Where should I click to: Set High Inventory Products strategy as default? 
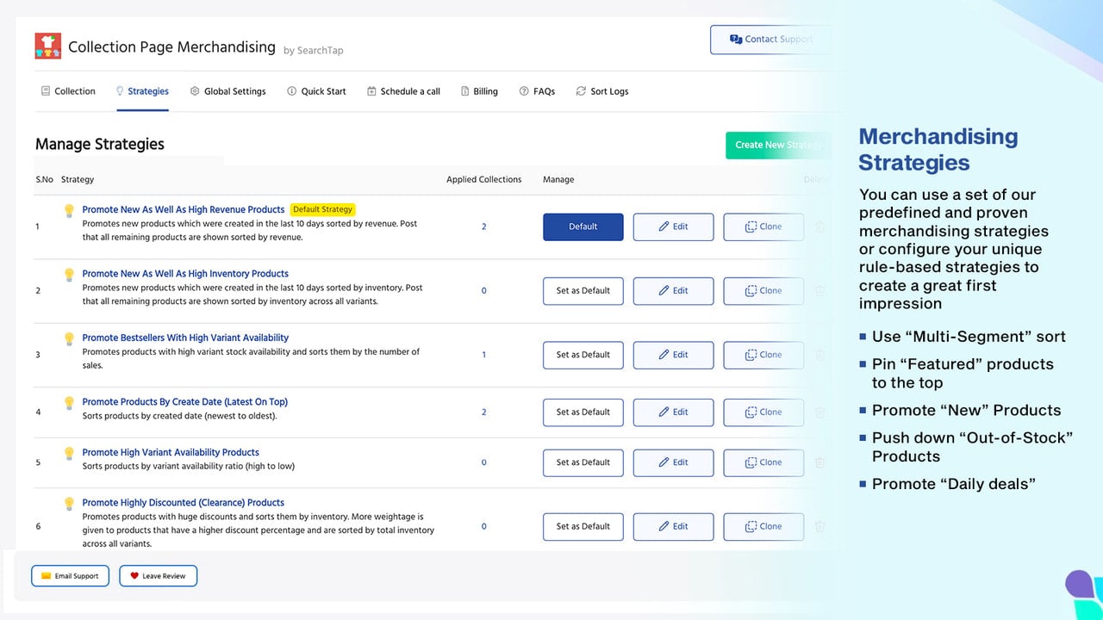pyautogui.click(x=583, y=291)
